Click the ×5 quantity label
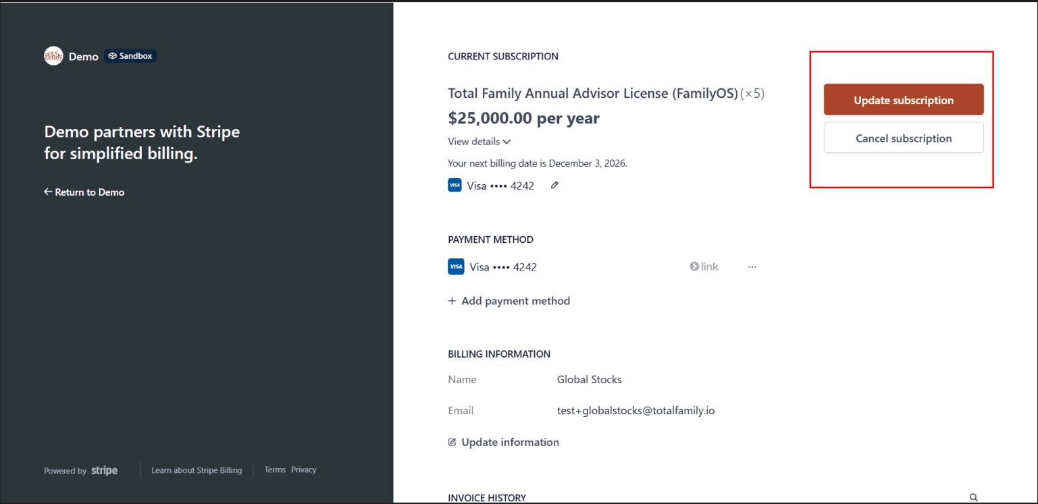This screenshot has height=504, width=1038. (x=752, y=94)
